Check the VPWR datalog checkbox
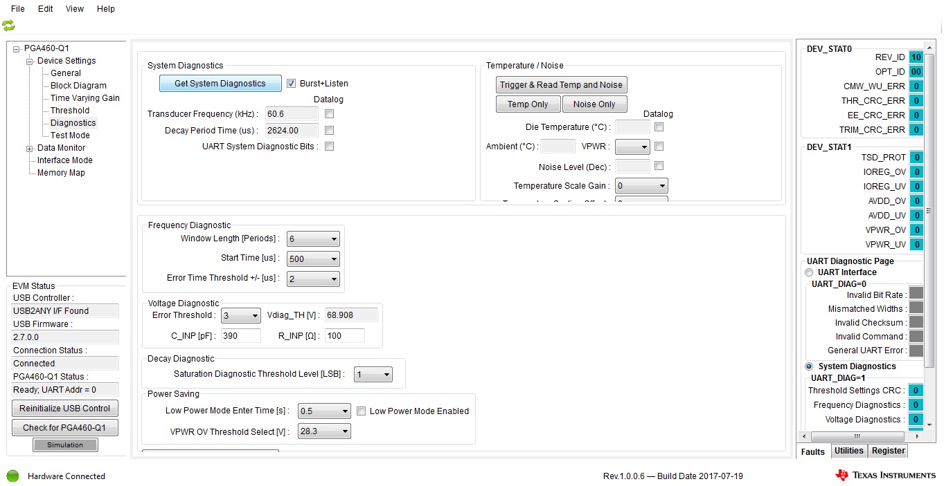Viewport: 944px width, 486px height. pyautogui.click(x=659, y=147)
